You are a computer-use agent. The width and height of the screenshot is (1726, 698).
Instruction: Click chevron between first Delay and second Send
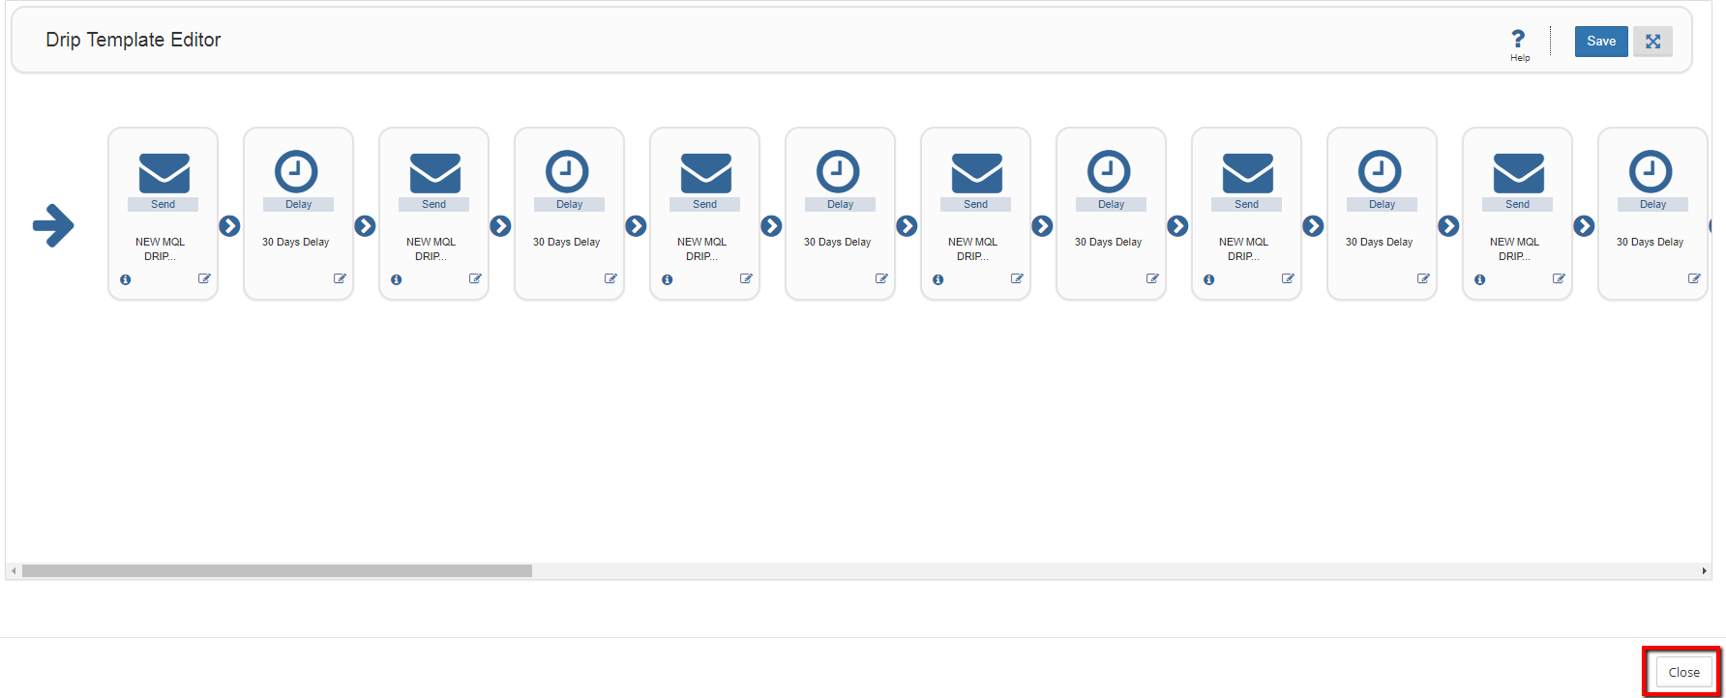[365, 225]
